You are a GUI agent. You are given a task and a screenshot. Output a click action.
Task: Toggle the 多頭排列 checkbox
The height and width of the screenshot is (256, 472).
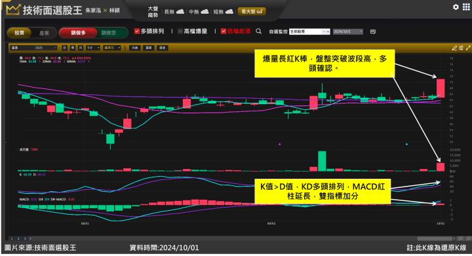coord(137,31)
